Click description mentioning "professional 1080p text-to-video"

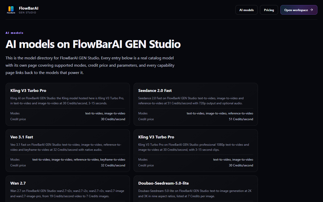196,147
